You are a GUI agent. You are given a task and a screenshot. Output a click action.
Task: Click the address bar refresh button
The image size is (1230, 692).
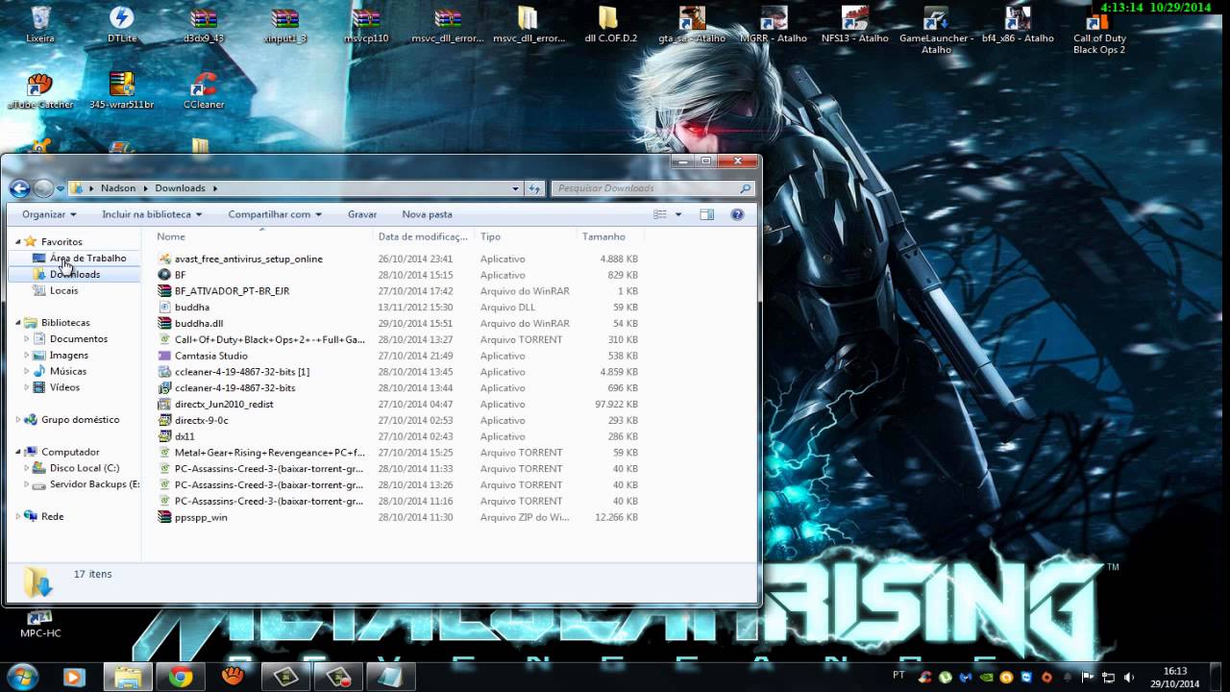pos(535,188)
